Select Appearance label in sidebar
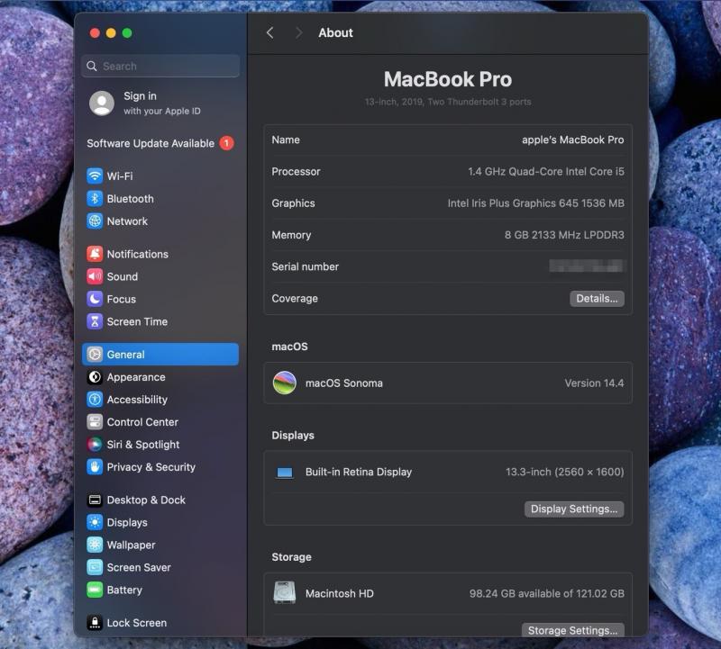This screenshot has width=721, height=649. pyautogui.click(x=136, y=377)
